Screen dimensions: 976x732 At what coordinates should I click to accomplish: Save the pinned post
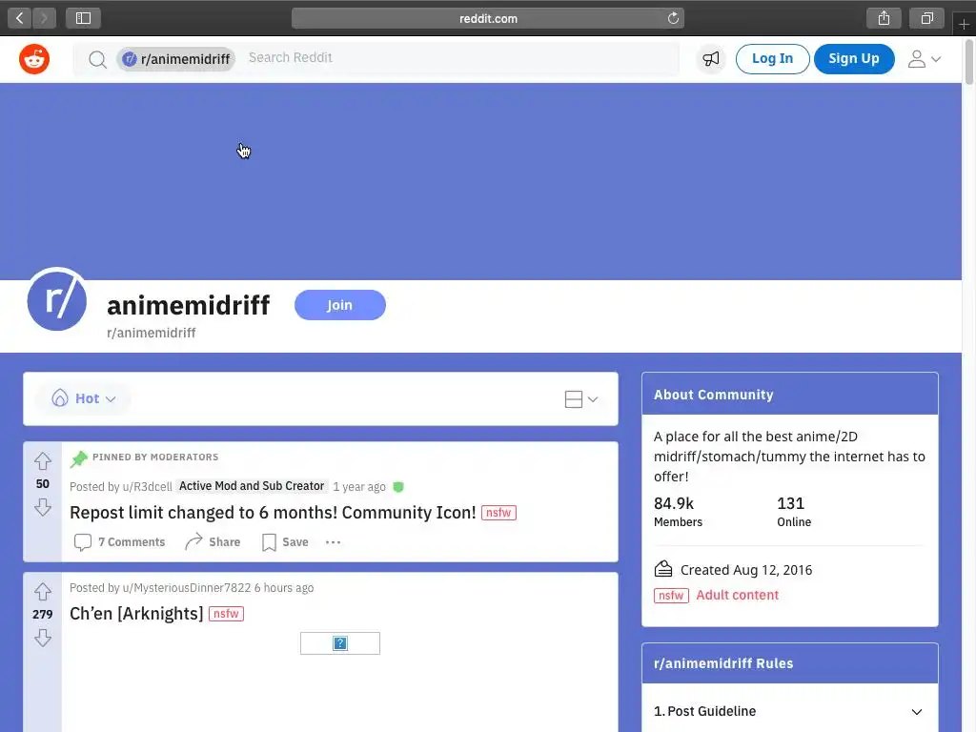[x=285, y=542]
